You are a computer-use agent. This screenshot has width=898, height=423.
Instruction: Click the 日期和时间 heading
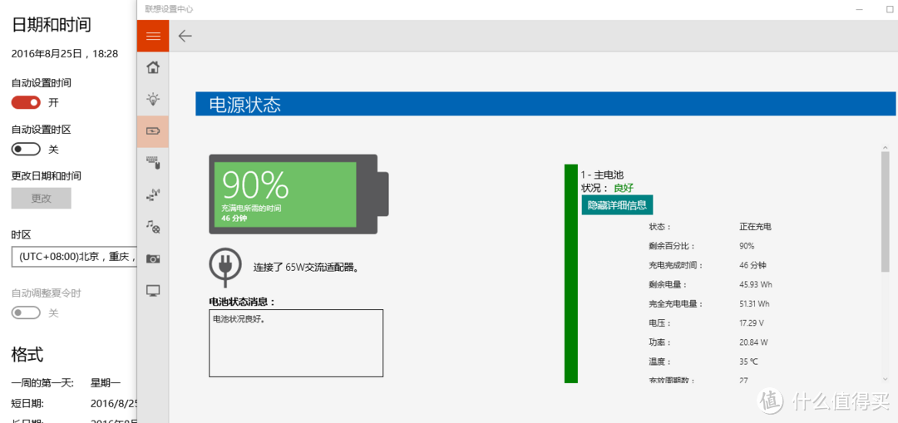pyautogui.click(x=52, y=25)
